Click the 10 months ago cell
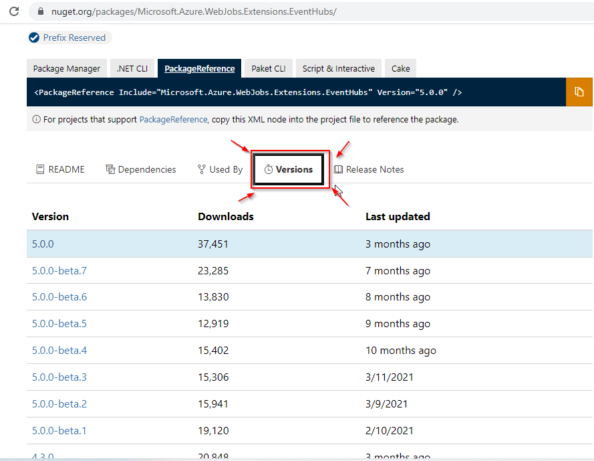This screenshot has width=594, height=461. [x=401, y=350]
